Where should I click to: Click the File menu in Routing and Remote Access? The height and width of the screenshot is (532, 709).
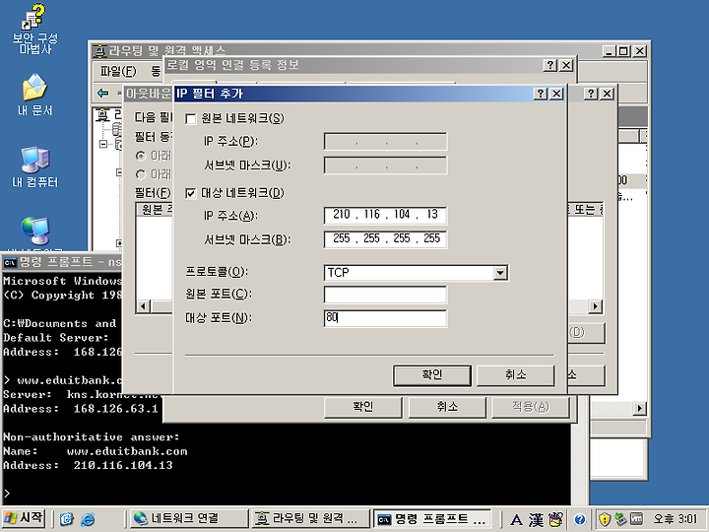[118, 72]
